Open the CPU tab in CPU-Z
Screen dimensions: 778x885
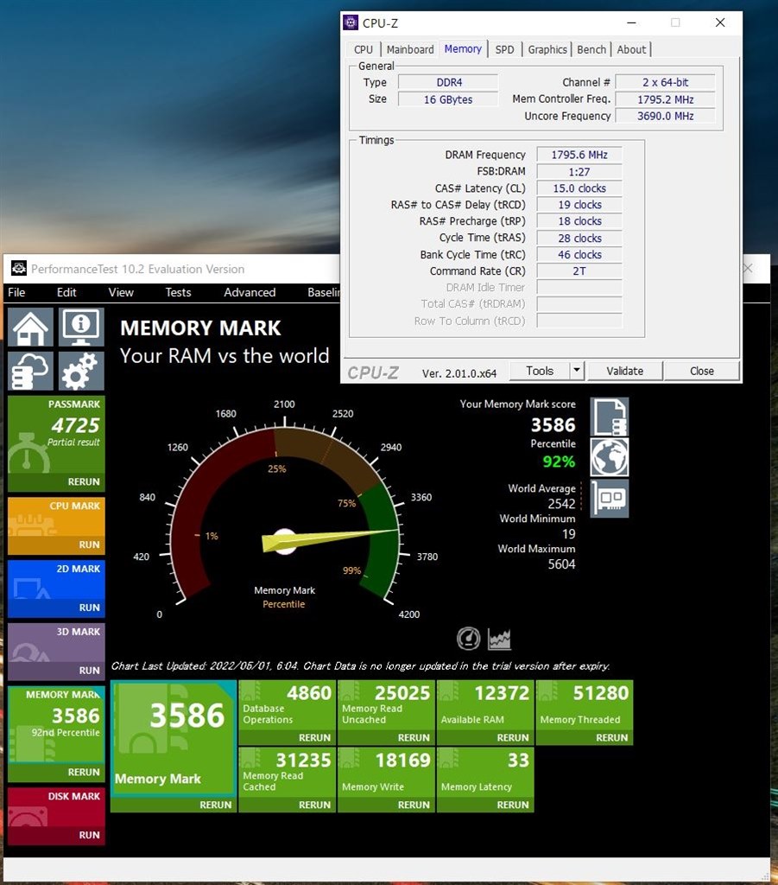click(363, 49)
